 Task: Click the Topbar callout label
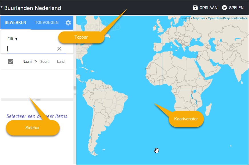click(81, 37)
